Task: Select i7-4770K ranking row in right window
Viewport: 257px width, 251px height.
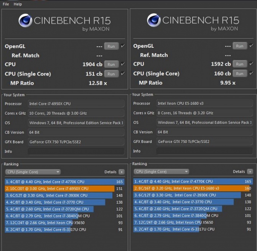Action: 193,181
